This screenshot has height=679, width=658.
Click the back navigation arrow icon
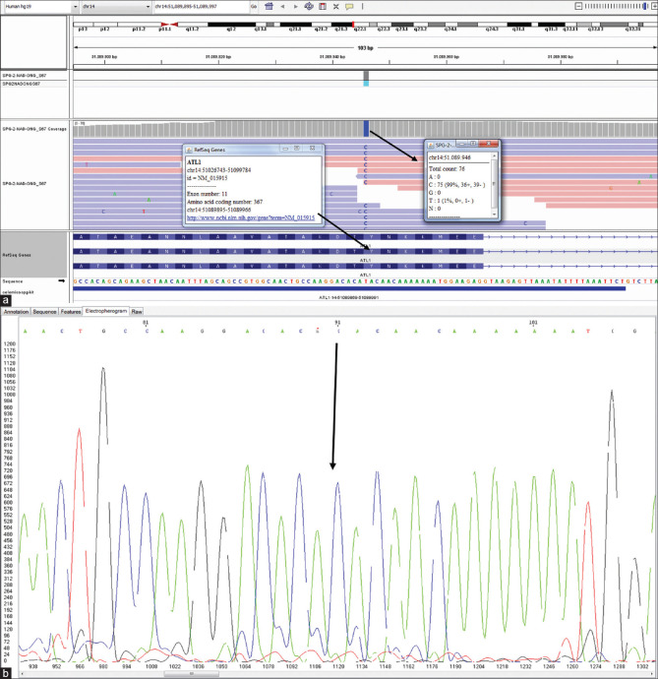282,6
